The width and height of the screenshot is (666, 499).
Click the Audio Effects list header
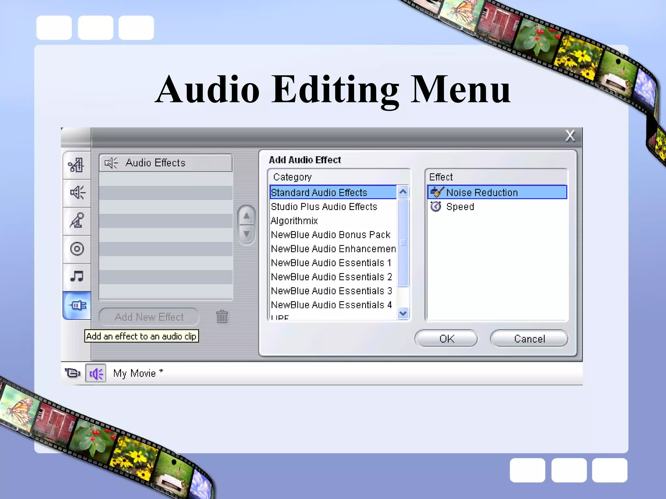click(x=166, y=163)
